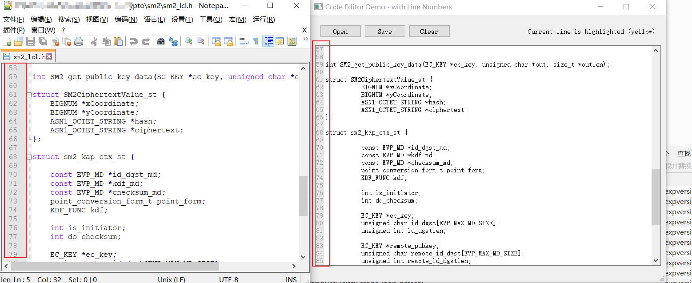Screen dimensions: 692x283
Task: Print the document using the printer icon
Action: (x=79, y=41)
